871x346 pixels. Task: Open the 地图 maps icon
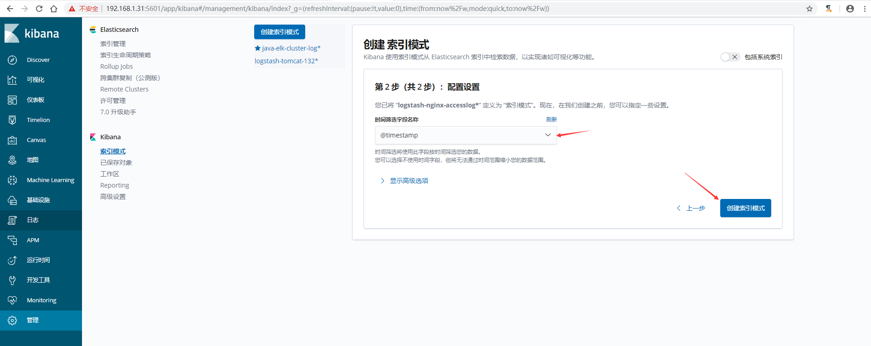(x=12, y=160)
